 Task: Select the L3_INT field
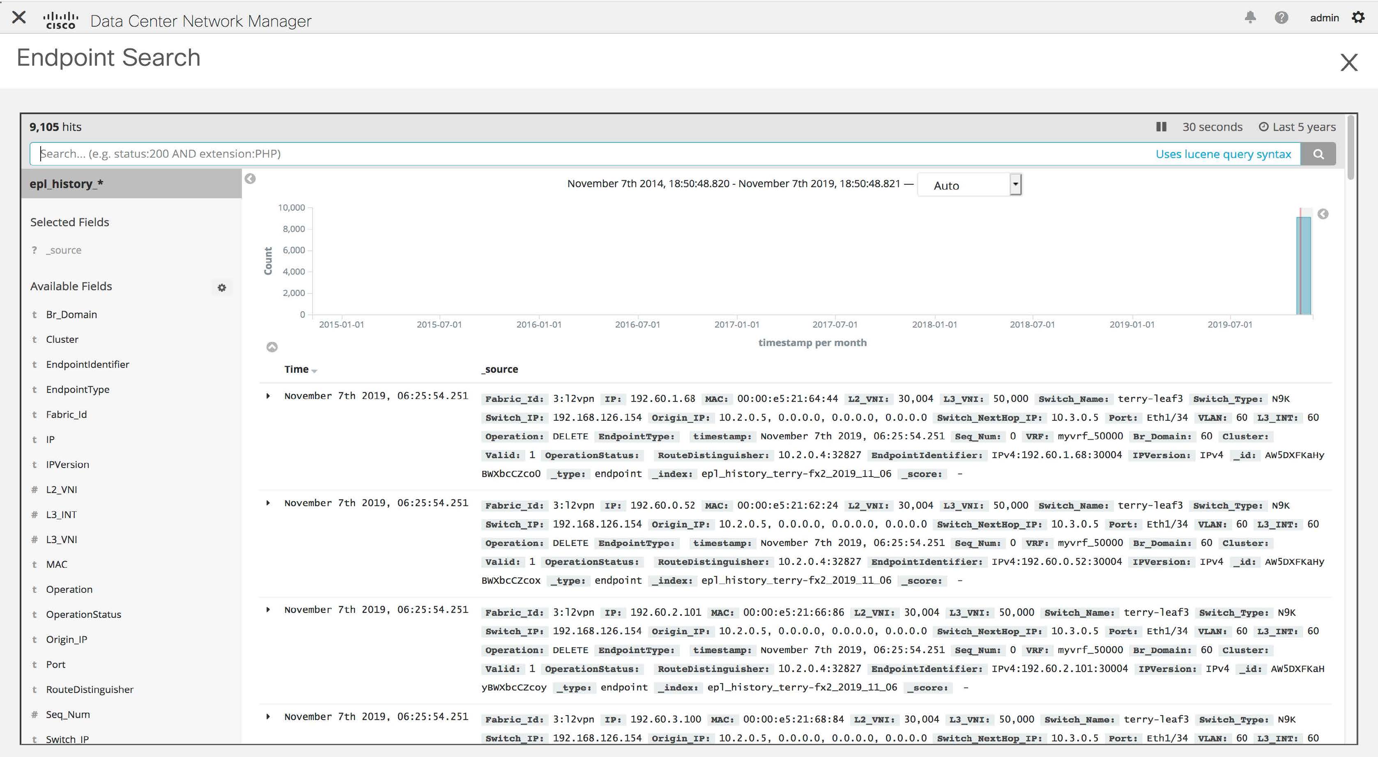(x=62, y=515)
